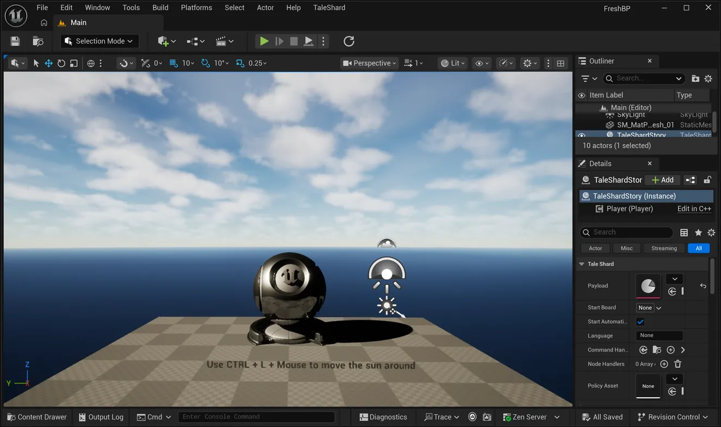Select the translate (move) gizmo tool
Image resolution: width=721 pixels, height=427 pixels.
pos(48,63)
